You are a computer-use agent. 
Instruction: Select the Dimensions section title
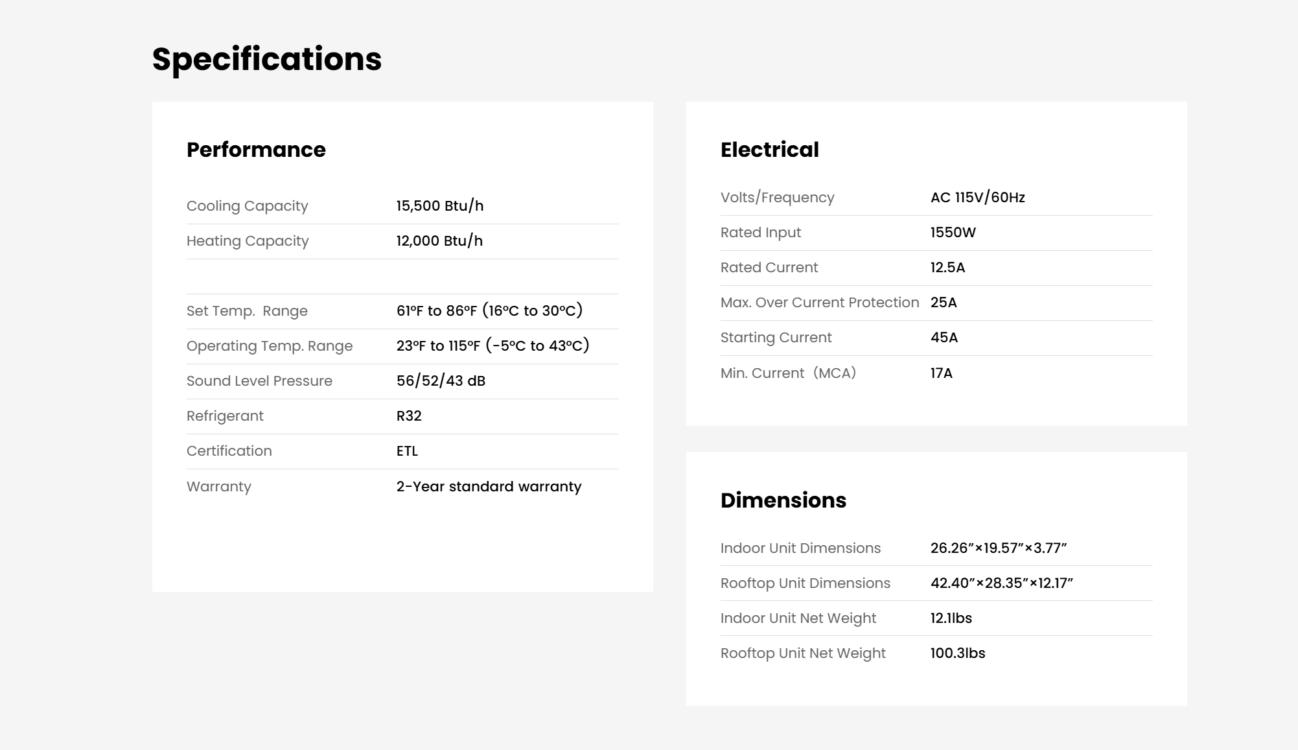pos(783,500)
